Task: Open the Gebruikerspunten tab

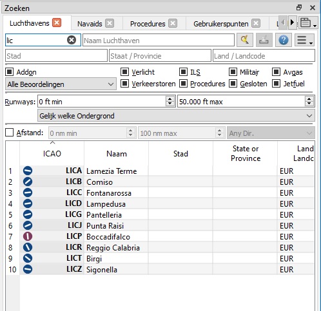Action: 220,24
